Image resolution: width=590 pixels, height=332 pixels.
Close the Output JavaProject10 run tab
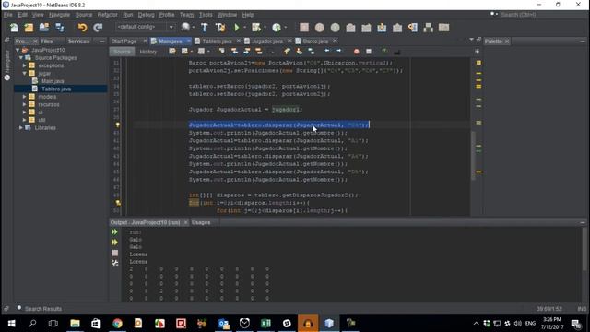pyautogui.click(x=185, y=223)
